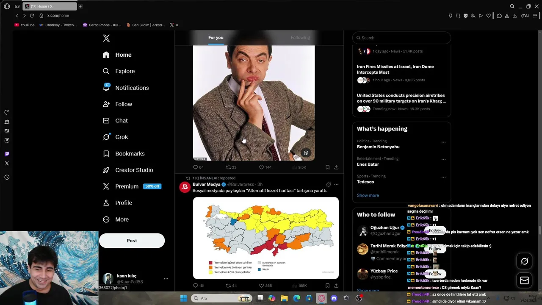
Task: Open the ChatPlay Twitch bookmark
Action: tap(58, 25)
